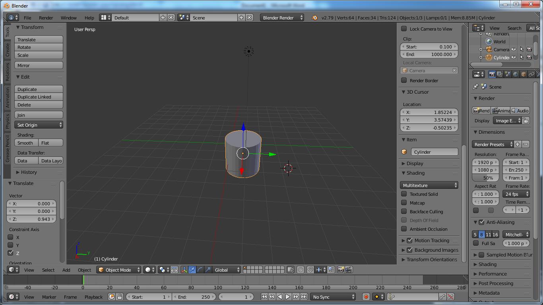Open the Render menu in the top bar

click(x=46, y=17)
